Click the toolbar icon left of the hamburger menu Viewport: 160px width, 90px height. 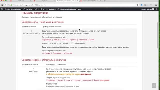point(151,5)
